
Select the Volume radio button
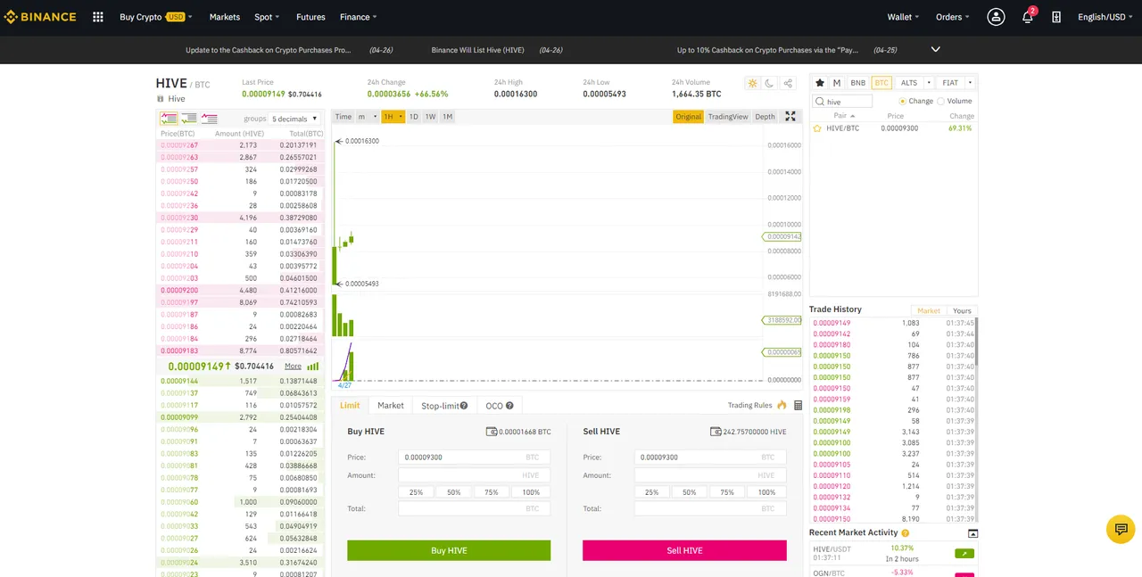(940, 102)
